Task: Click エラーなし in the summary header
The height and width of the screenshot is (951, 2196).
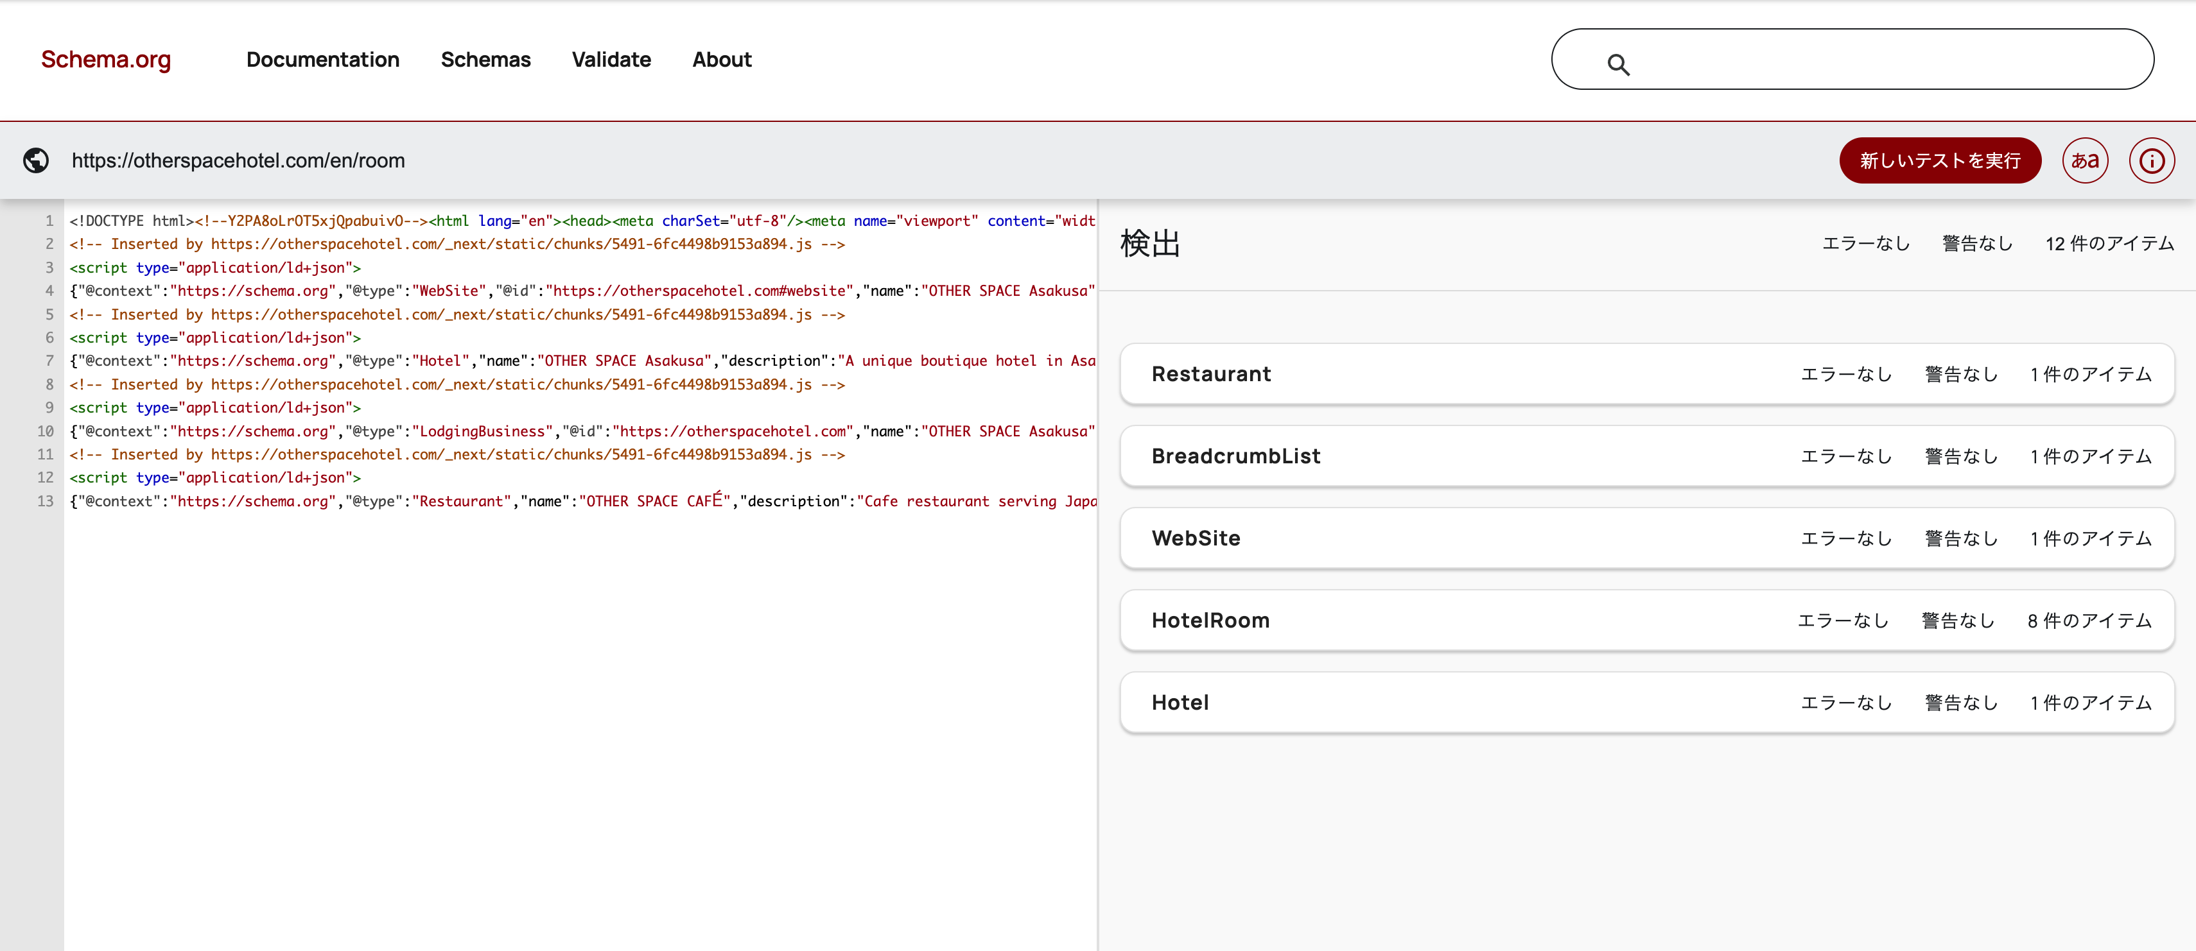Action: tap(1866, 244)
